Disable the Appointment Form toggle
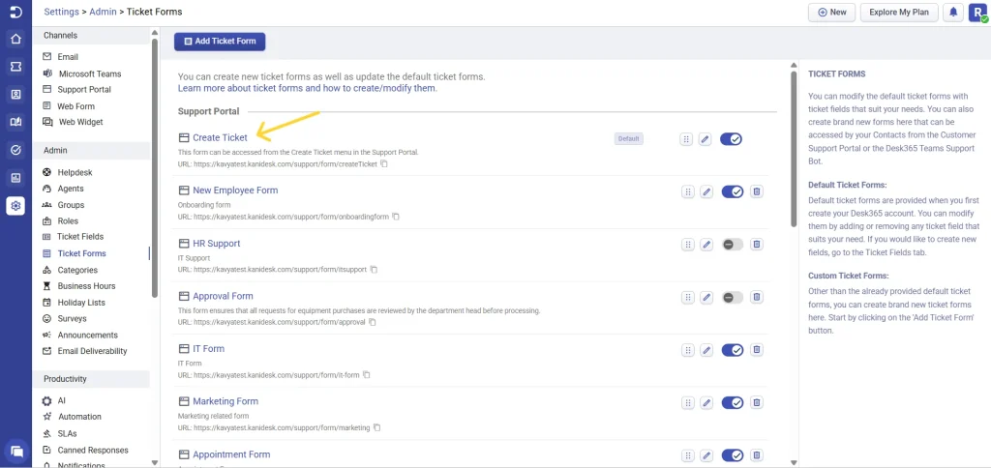 coord(733,455)
